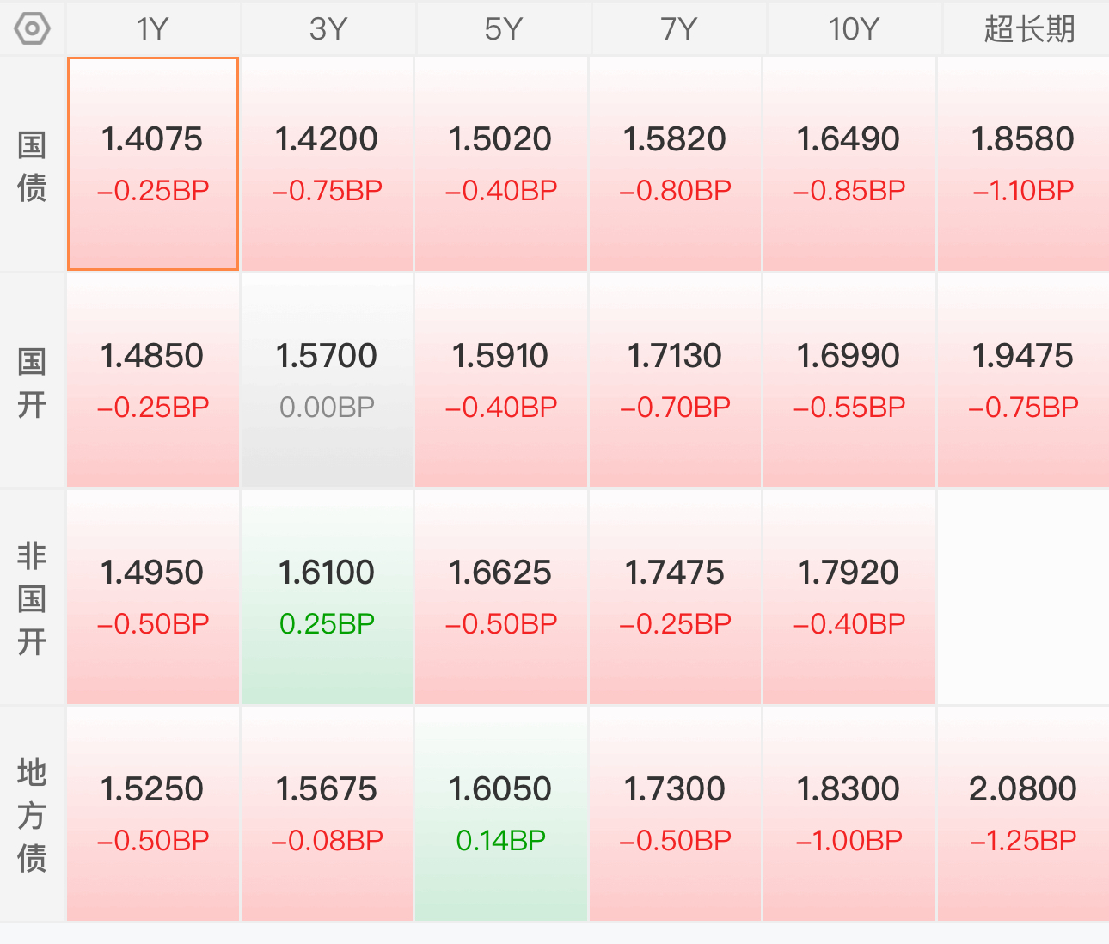Open the hexagon settings icon
The height and width of the screenshot is (944, 1109).
(33, 29)
